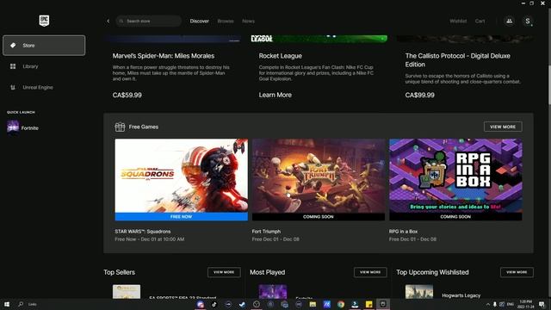
Task: Open Google Chrome from the taskbar
Action: pyautogui.click(x=341, y=304)
